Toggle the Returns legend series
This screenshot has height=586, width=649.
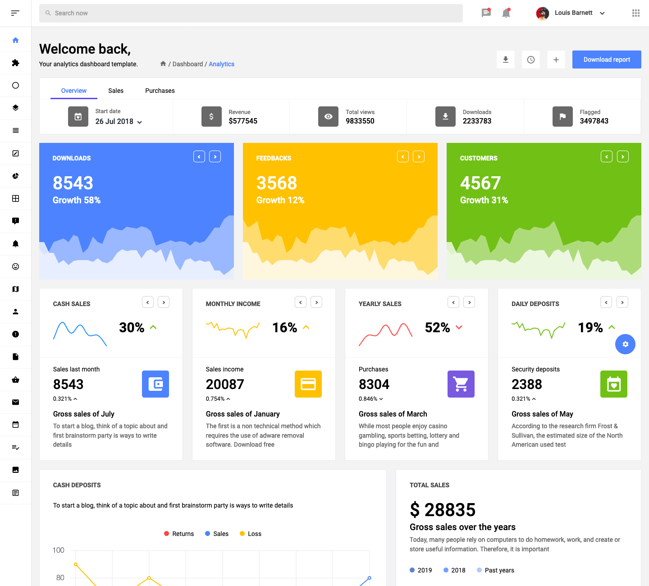tap(179, 534)
